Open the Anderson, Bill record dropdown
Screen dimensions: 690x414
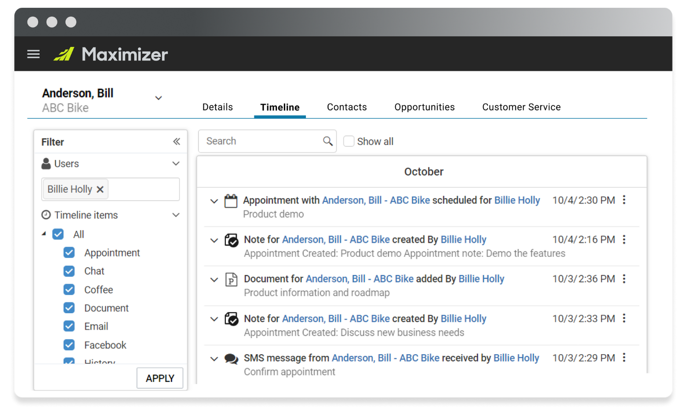click(x=159, y=98)
